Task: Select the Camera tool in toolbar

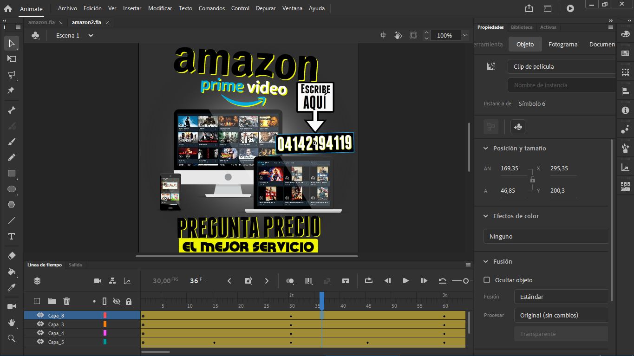Action: 12,306
